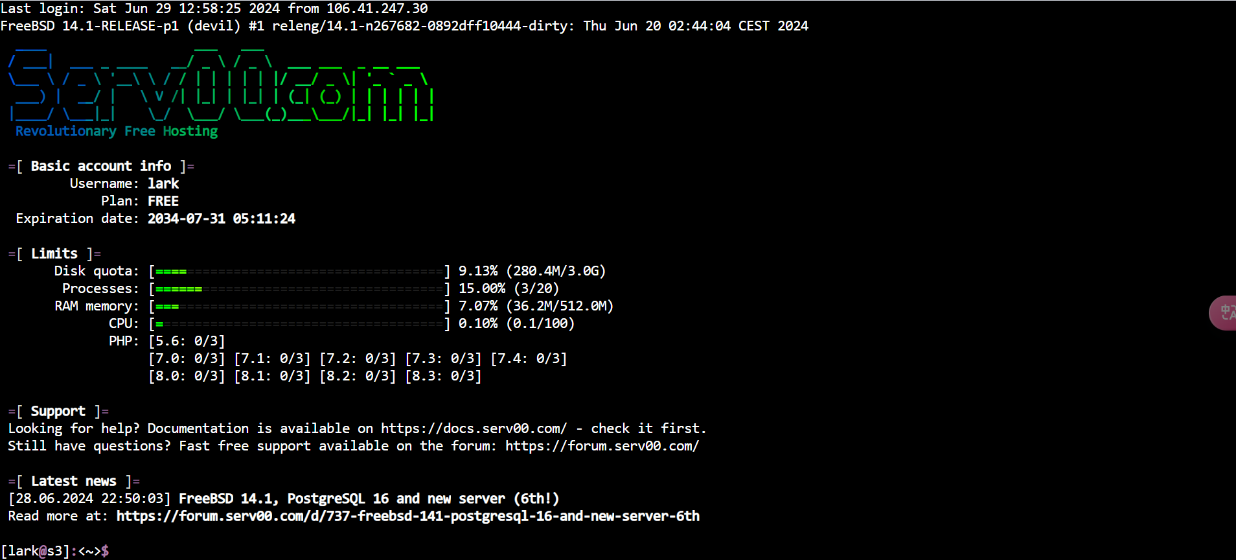
Task: Click the last login IP address
Action: (377, 8)
